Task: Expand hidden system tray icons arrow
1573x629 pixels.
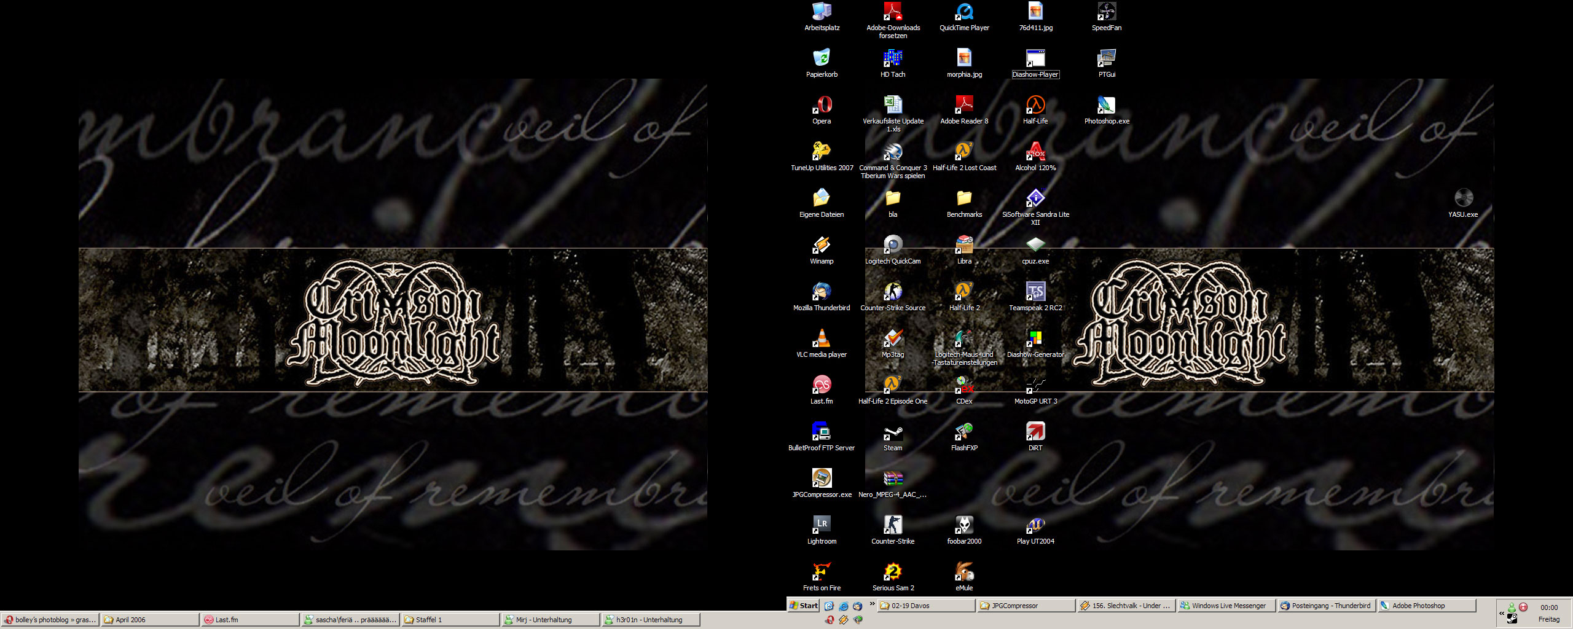Action: coord(1501,613)
